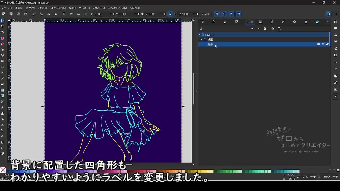Select the Node edit tool
The width and height of the screenshot is (340, 191).
coord(2,26)
